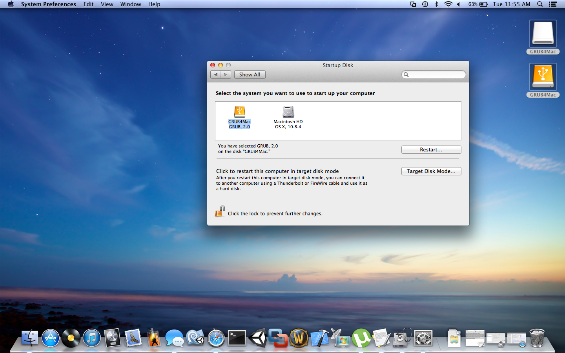Open Notification Center list icon
This screenshot has width=565, height=353.
pyautogui.click(x=553, y=4)
